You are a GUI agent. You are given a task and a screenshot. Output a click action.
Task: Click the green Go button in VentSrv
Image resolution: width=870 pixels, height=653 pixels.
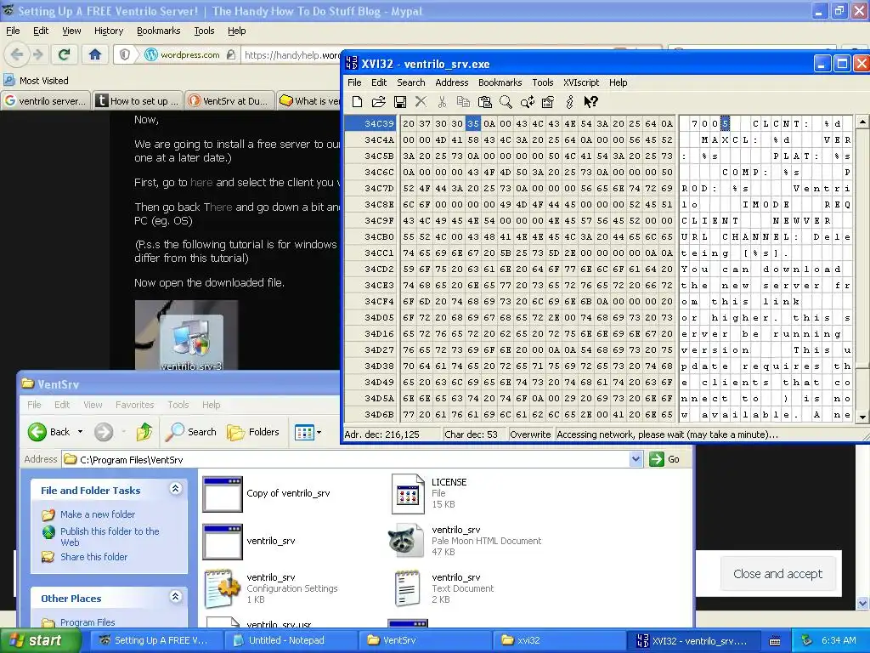pyautogui.click(x=664, y=459)
